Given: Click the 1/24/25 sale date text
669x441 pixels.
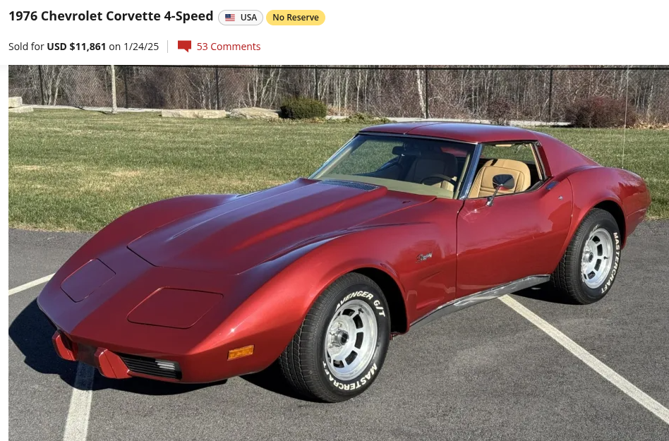Looking at the screenshot, I should tap(141, 47).
